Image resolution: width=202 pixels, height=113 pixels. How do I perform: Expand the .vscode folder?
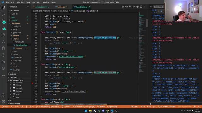15,14
